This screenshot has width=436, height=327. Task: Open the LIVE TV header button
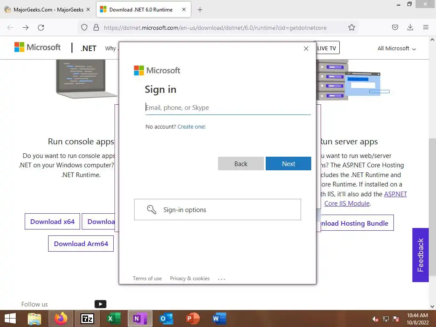point(327,48)
